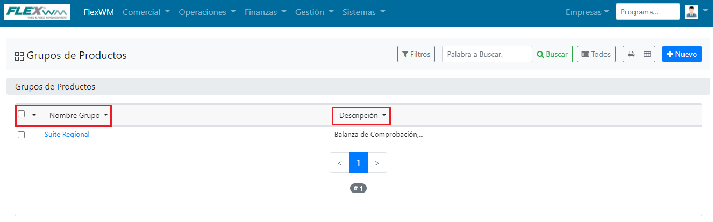
Task: Sort by Nombre Grupo column header
Action: (x=79, y=115)
